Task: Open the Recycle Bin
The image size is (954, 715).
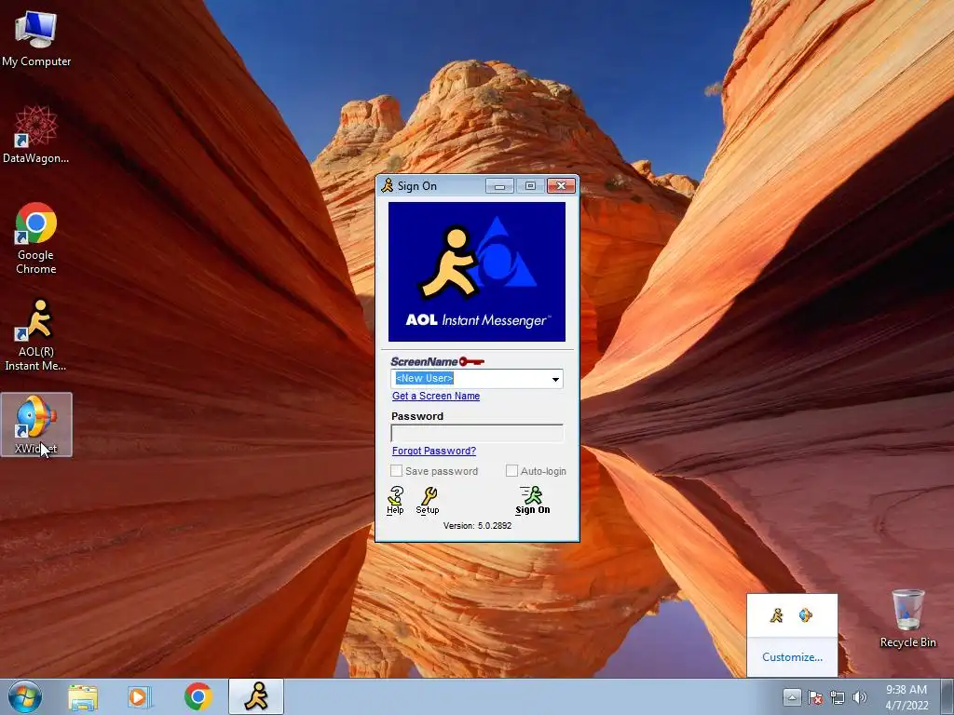Action: (907, 618)
